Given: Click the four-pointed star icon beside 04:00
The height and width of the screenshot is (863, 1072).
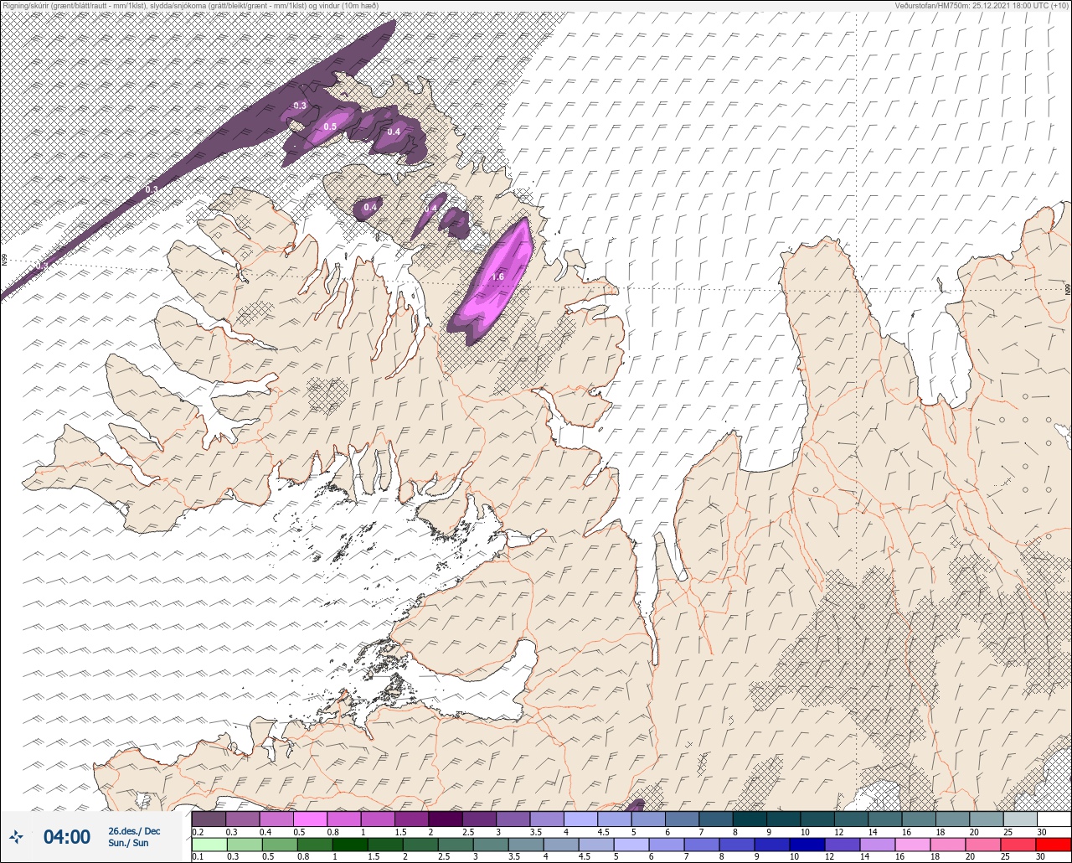Looking at the screenshot, I should pos(15,836).
